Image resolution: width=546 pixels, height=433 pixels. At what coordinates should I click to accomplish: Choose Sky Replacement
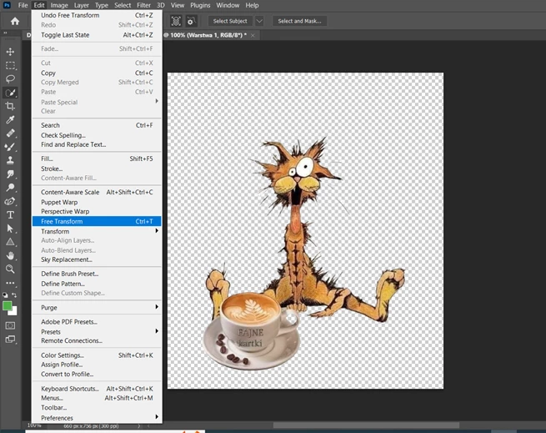coord(97,259)
